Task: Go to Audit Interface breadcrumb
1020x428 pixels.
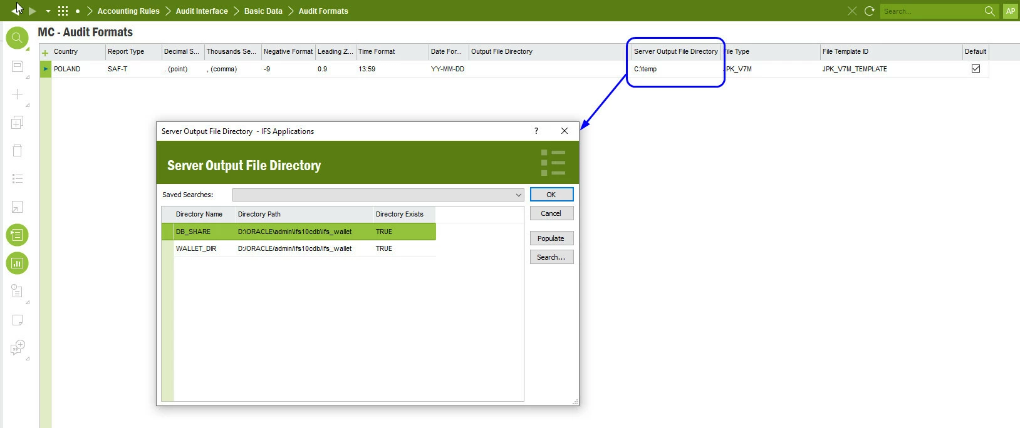Action: point(202,11)
